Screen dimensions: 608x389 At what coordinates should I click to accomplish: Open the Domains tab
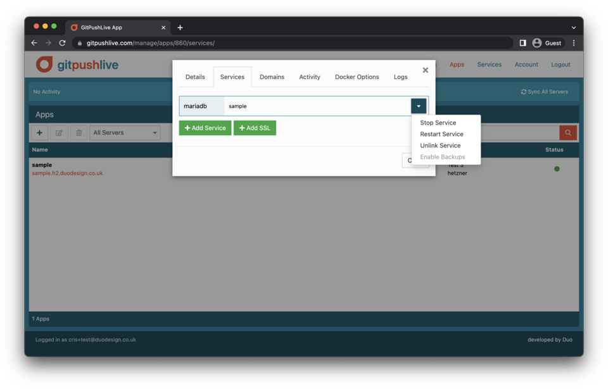coord(272,77)
